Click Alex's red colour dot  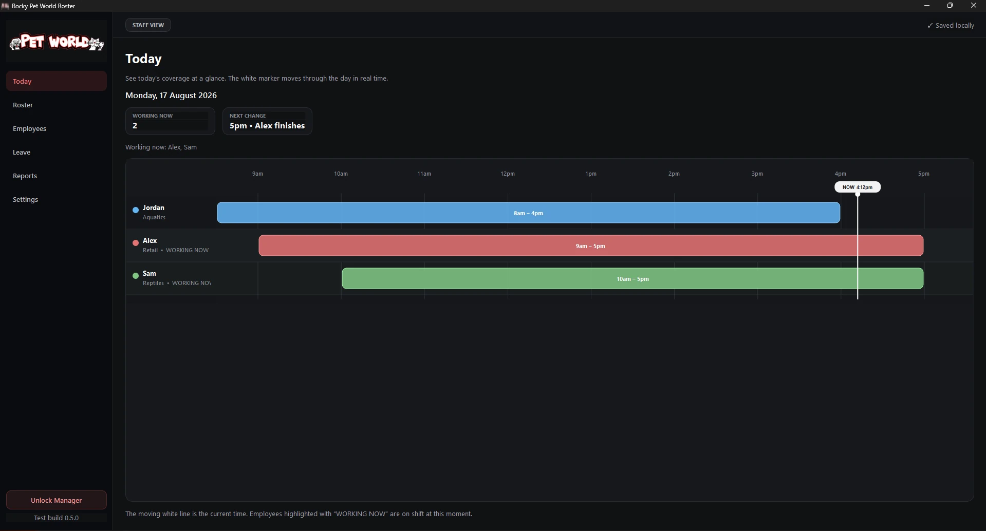[136, 243]
